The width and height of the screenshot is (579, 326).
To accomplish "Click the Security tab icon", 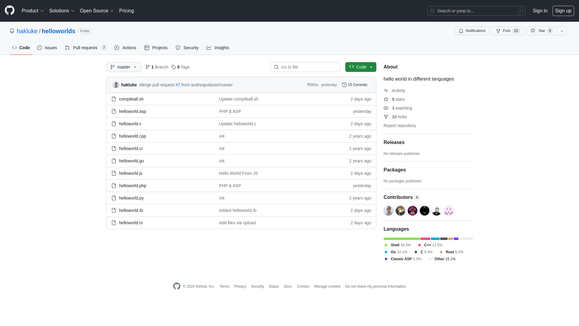I will pyautogui.click(x=178, y=48).
